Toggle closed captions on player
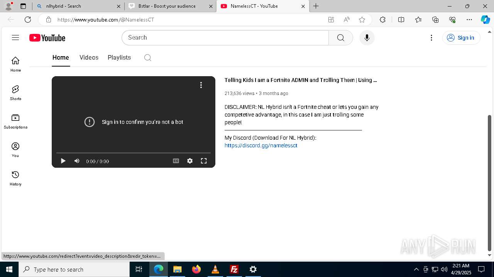This screenshot has height=277, width=494. click(176, 161)
